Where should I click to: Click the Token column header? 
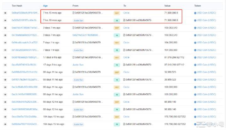[197, 6]
